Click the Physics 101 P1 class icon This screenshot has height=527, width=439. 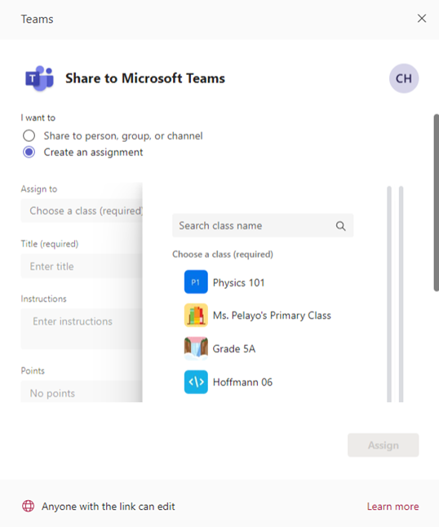point(196,282)
